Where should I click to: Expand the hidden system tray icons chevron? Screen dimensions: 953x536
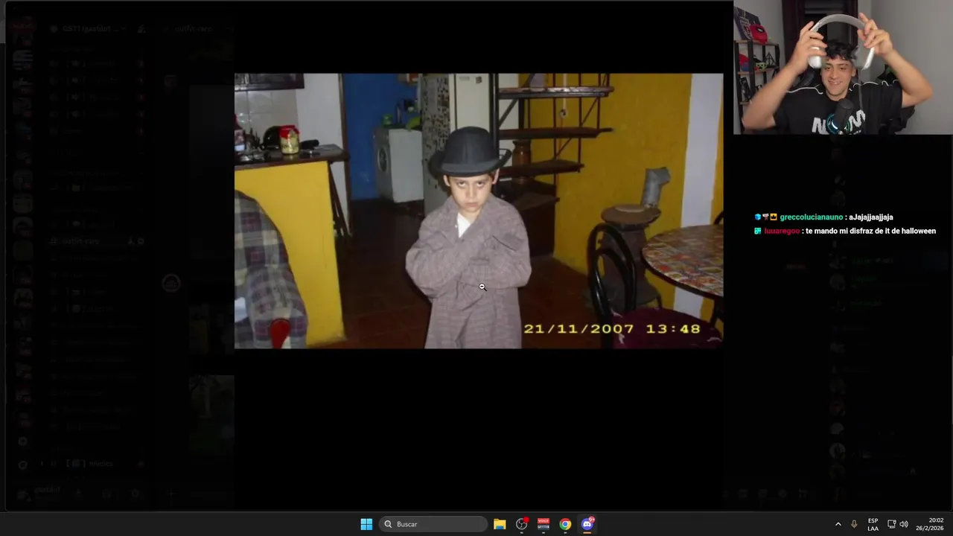click(x=838, y=524)
